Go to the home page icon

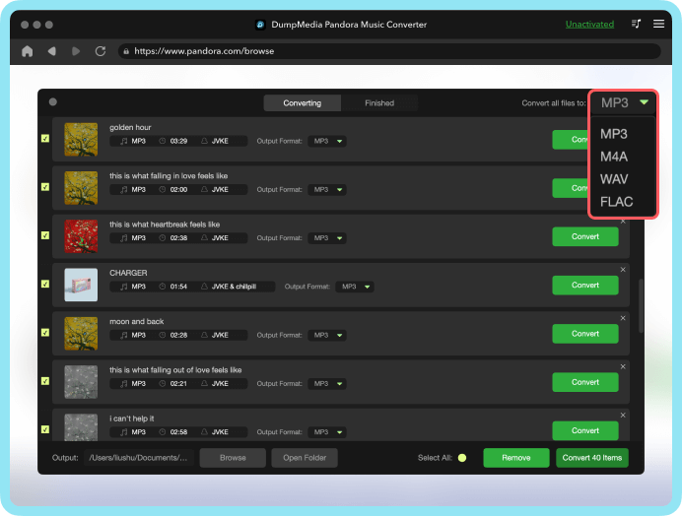[28, 51]
